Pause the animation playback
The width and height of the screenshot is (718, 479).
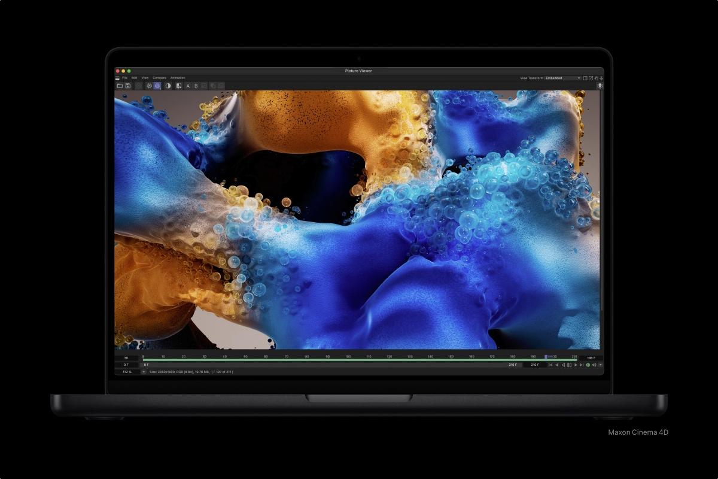tap(569, 365)
